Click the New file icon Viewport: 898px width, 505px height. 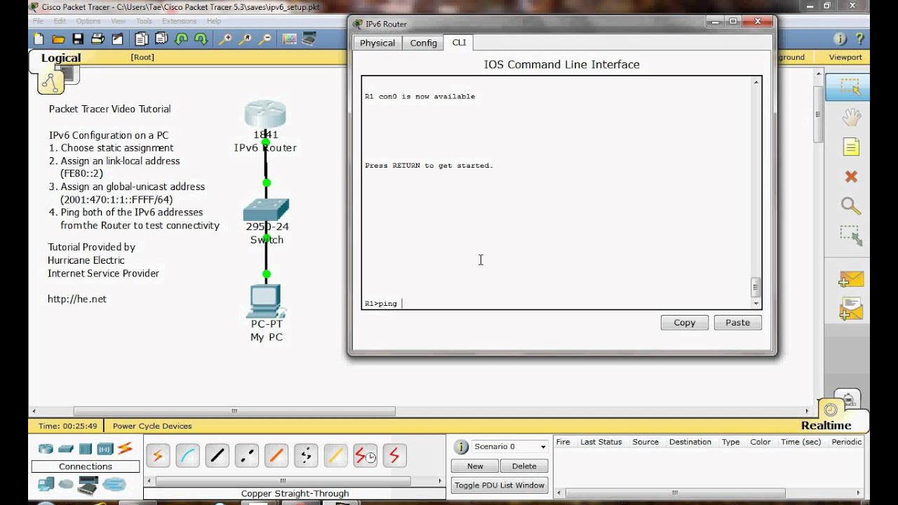39,39
